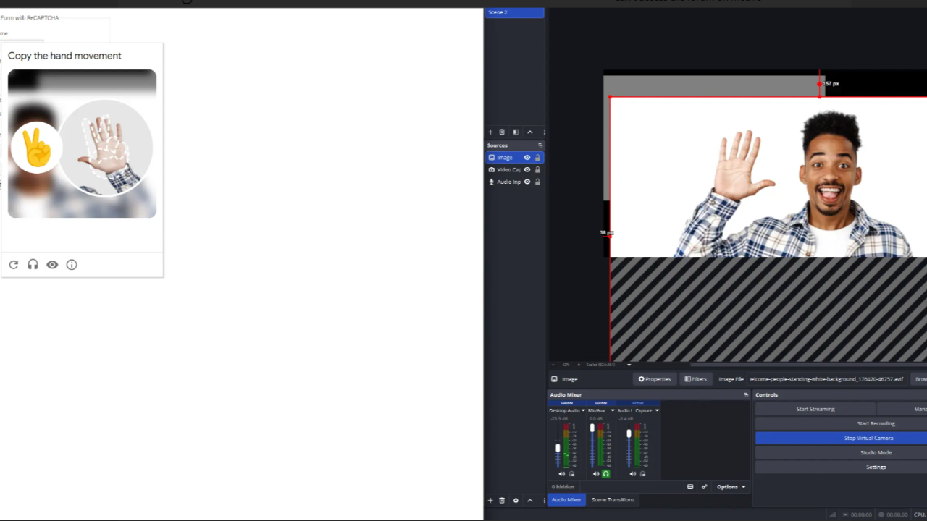Adjust the Desktop Audio volume fader
The width and height of the screenshot is (927, 521).
tap(558, 448)
